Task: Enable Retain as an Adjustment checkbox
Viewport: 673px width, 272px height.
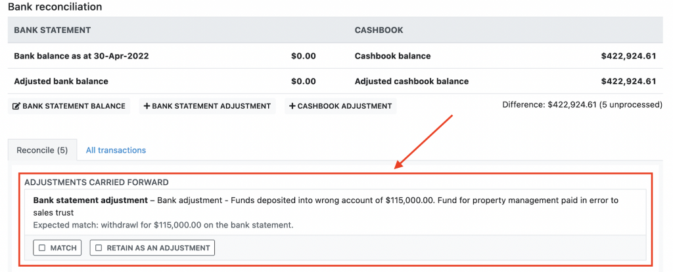Action: pos(99,248)
